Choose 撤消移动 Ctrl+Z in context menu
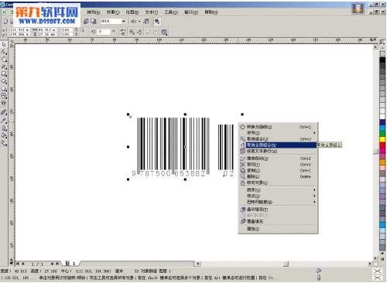This screenshot has width=387, height=283. pyautogui.click(x=278, y=159)
